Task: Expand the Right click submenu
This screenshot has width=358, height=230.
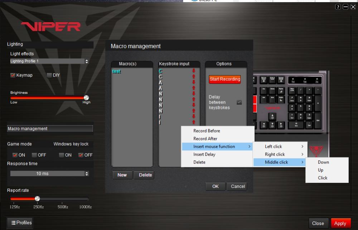Action: [x=280, y=154]
